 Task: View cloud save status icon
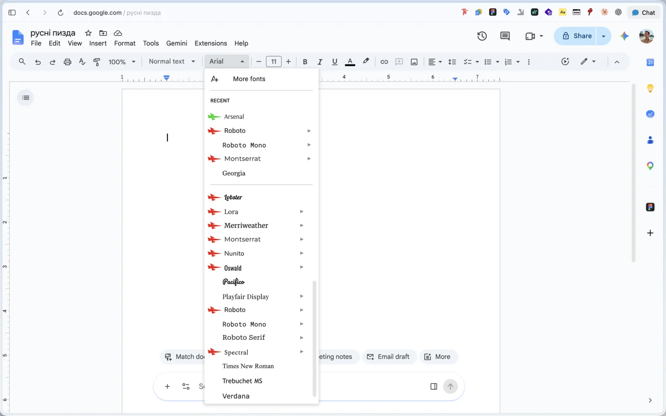(118, 33)
